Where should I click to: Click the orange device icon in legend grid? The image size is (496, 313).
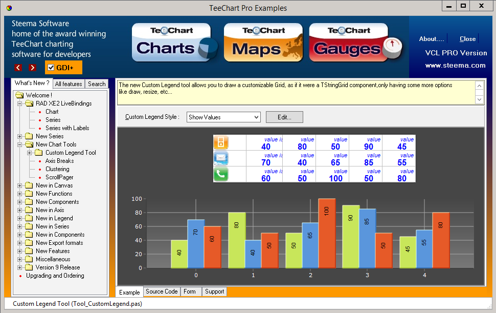(x=221, y=142)
